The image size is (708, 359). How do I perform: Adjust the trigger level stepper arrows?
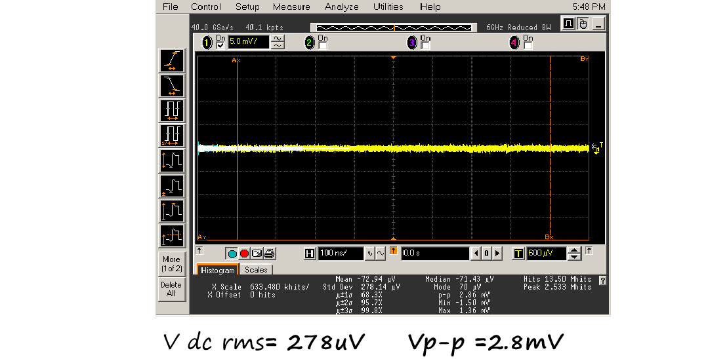pos(574,253)
